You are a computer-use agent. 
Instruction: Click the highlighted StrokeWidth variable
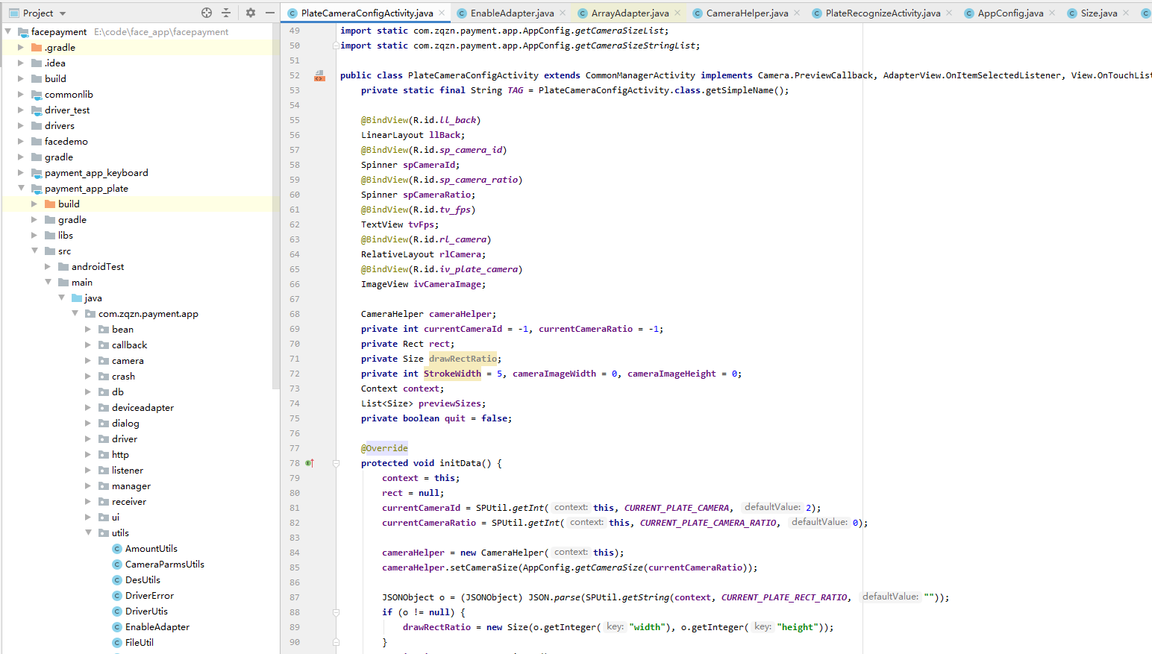click(452, 374)
